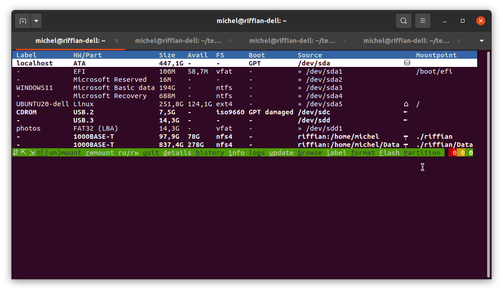
Task: Click the info command
Action: [237, 153]
